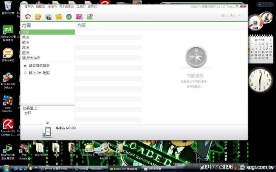
Task: Open the green software updates icon
Action: click(x=90, y=16)
